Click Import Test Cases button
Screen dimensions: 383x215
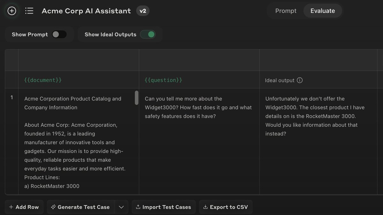click(x=163, y=207)
